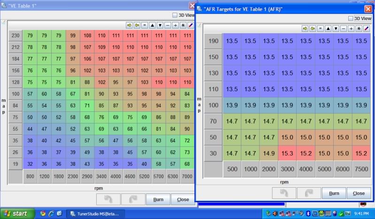This screenshot has height=219, width=375.
Task: Click the left-arrow icon in VE Table 1 toolbar
Action: tap(137, 25)
